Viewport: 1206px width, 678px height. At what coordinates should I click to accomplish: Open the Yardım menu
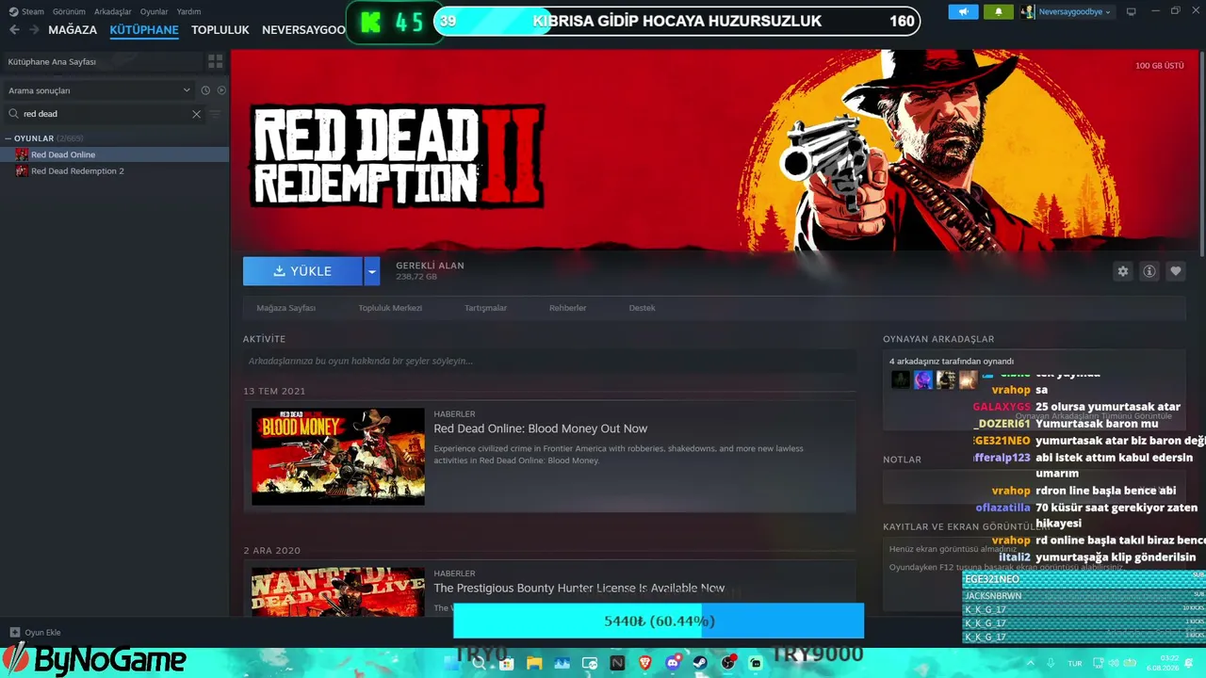(188, 11)
